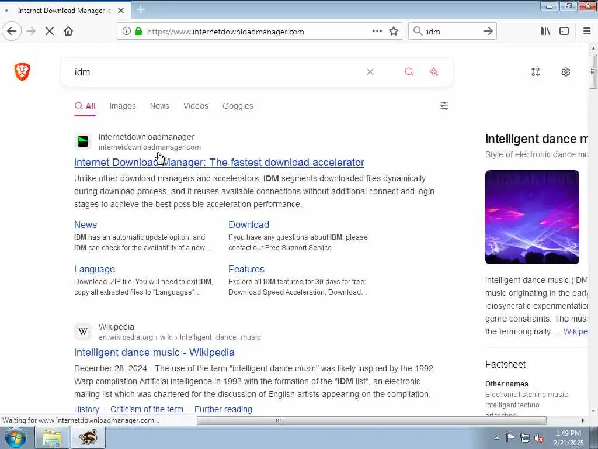Open a new browser tab with plus
Image resolution: width=598 pixels, height=449 pixels.
(x=141, y=10)
